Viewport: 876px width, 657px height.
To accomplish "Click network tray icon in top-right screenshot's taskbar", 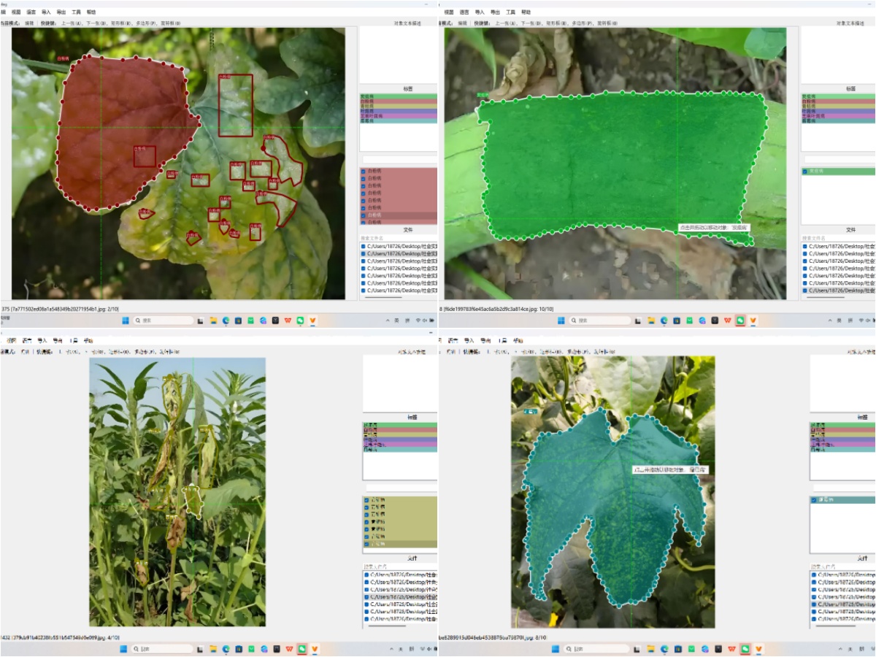I will tap(860, 320).
